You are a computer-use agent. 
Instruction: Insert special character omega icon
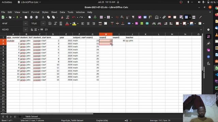pyautogui.click(x=157, y=17)
